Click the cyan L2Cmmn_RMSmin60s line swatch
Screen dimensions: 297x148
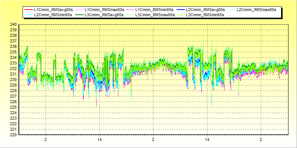coord(28,15)
